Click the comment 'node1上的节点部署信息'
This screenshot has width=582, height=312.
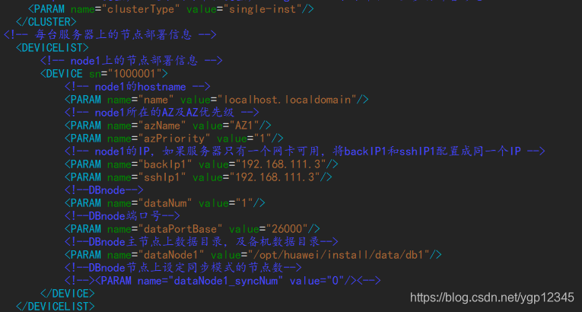[x=131, y=61]
